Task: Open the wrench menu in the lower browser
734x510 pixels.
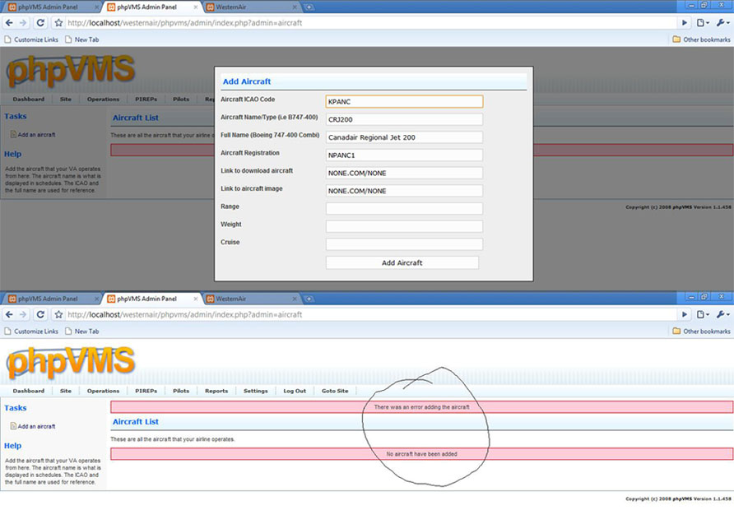Action: click(722, 314)
